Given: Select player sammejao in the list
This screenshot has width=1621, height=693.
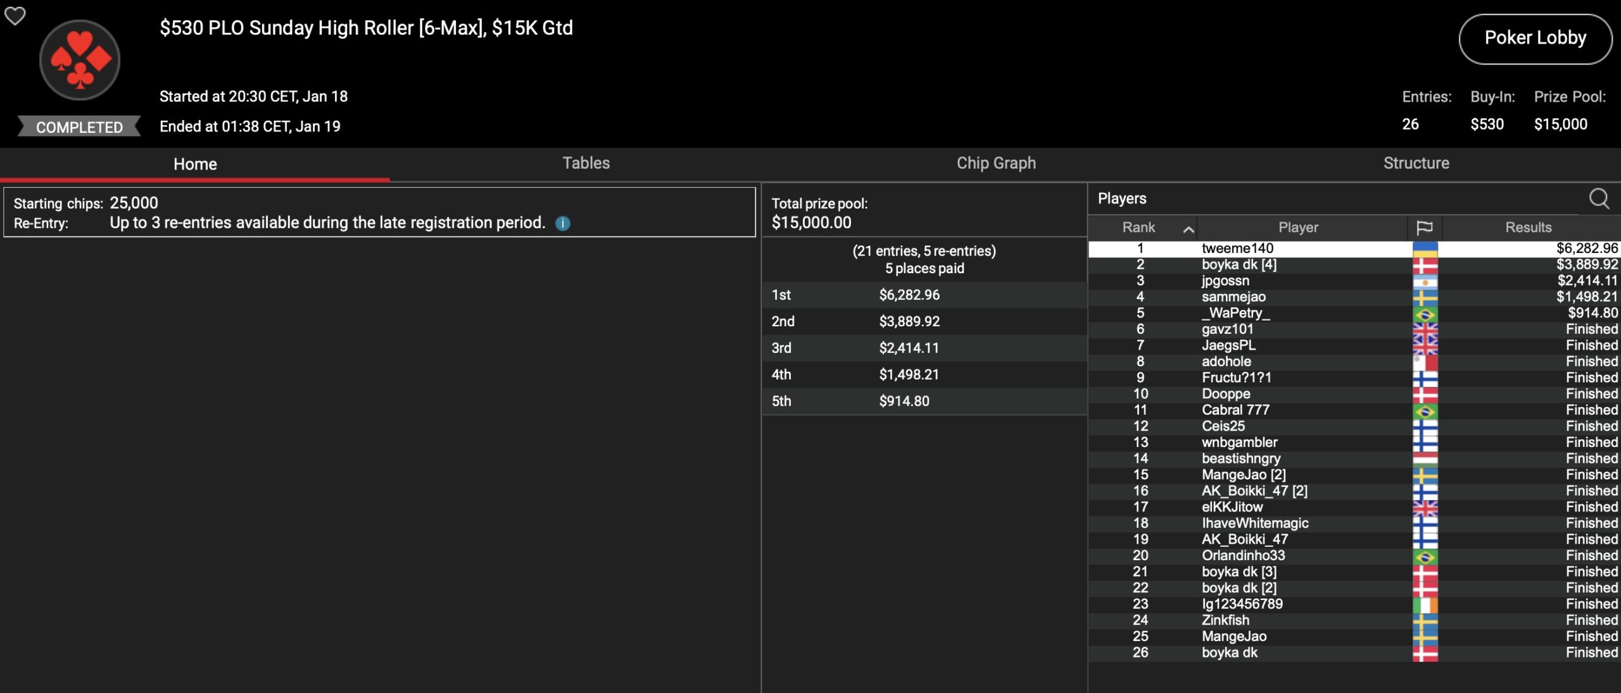Looking at the screenshot, I should point(1233,297).
